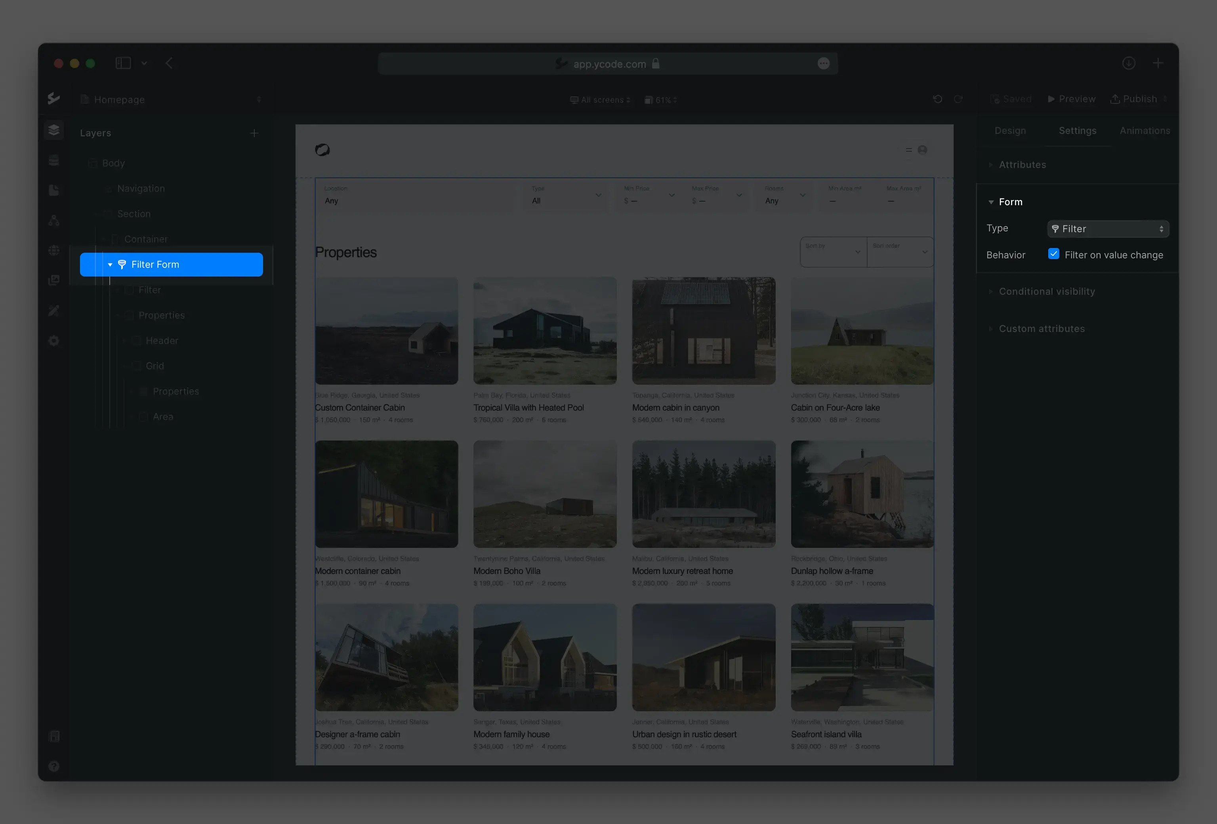The height and width of the screenshot is (824, 1217).
Task: Click the Max Area m² input field
Action: click(905, 195)
